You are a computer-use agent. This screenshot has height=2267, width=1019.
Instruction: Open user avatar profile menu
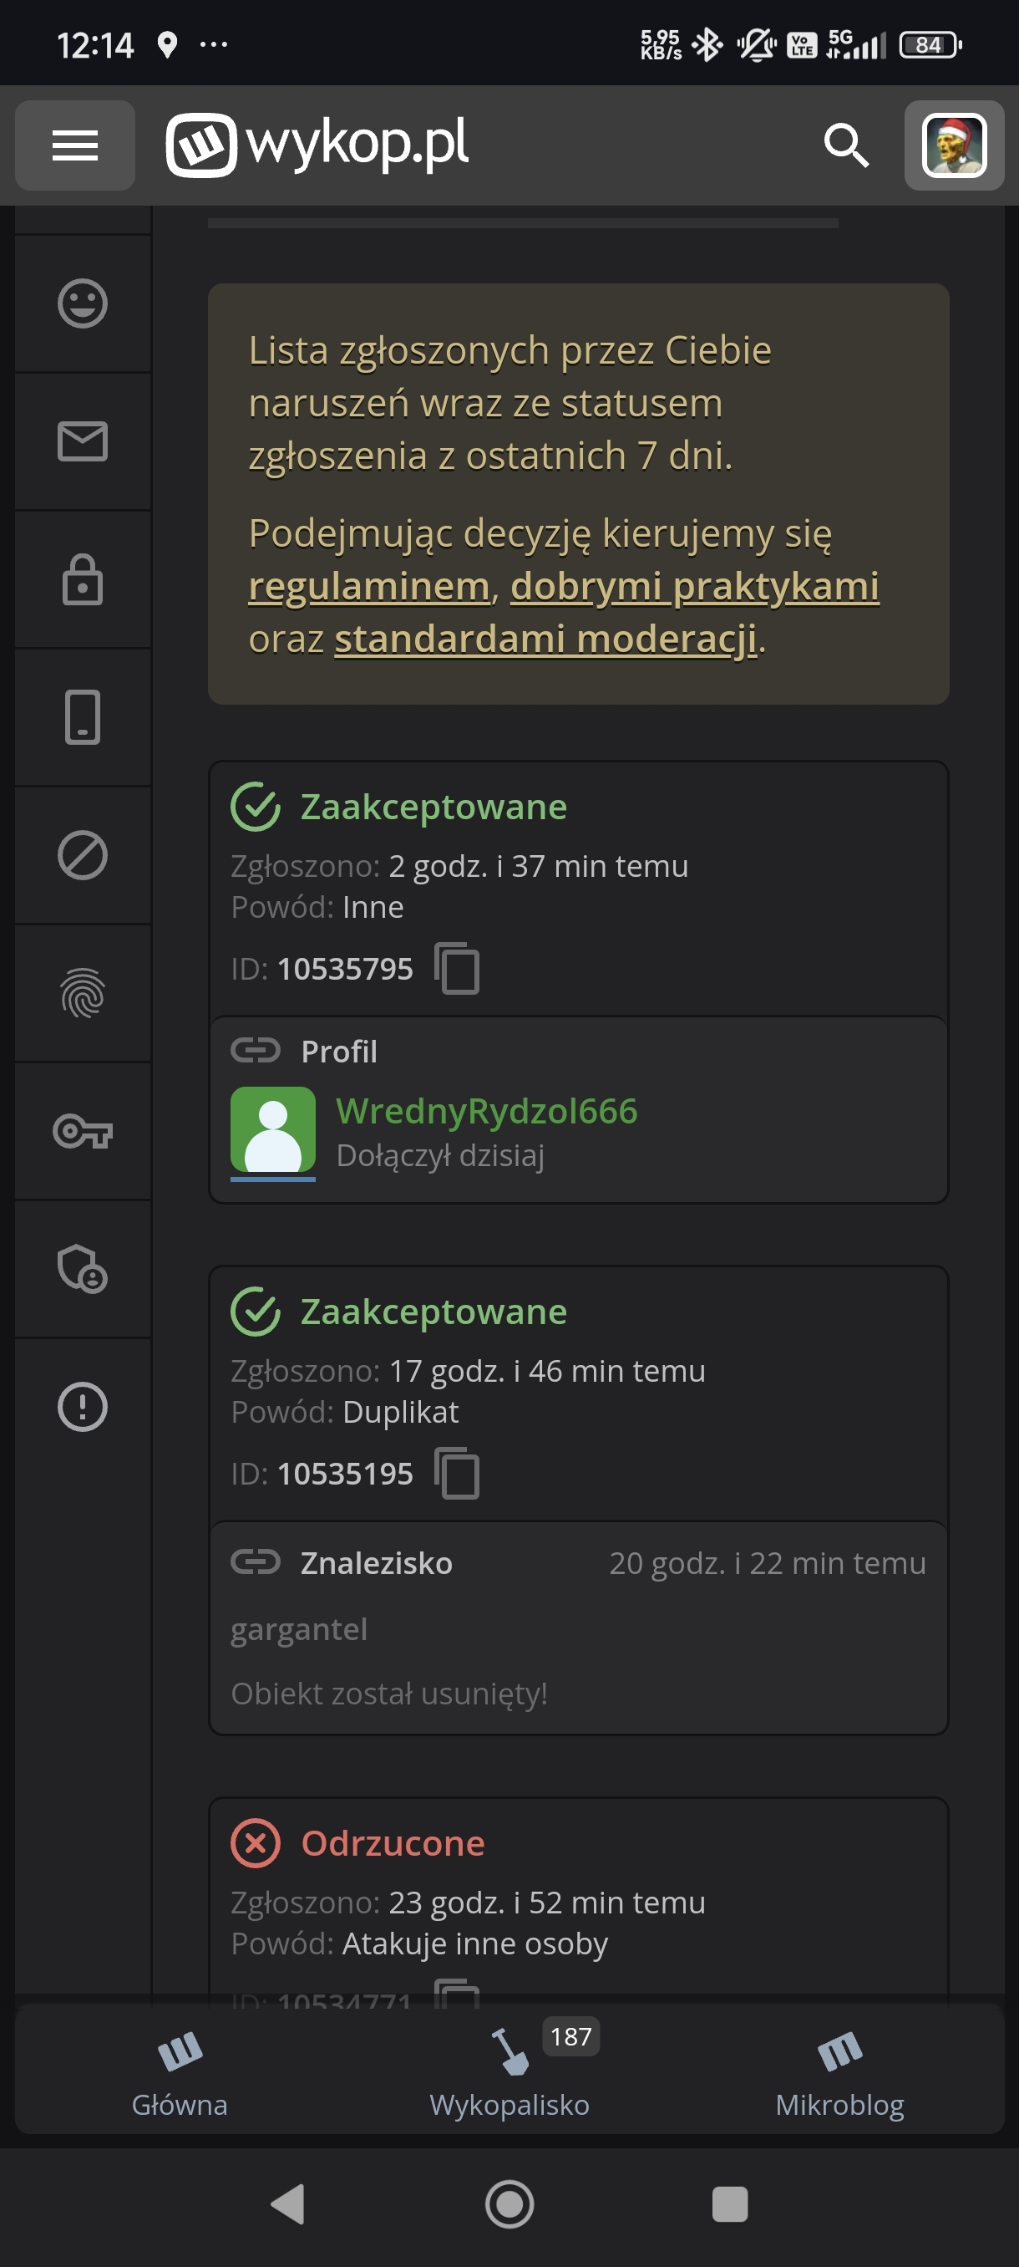click(954, 145)
